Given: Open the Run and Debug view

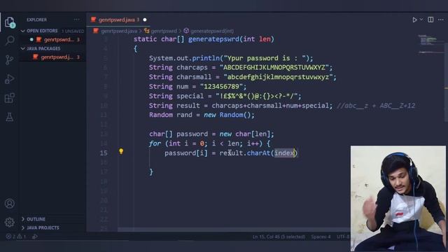Looking at the screenshot, I should 9,79.
